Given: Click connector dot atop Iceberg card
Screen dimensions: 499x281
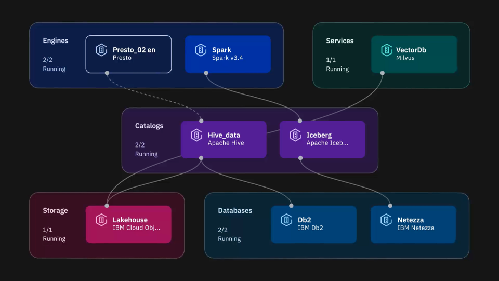Looking at the screenshot, I should point(299,121).
